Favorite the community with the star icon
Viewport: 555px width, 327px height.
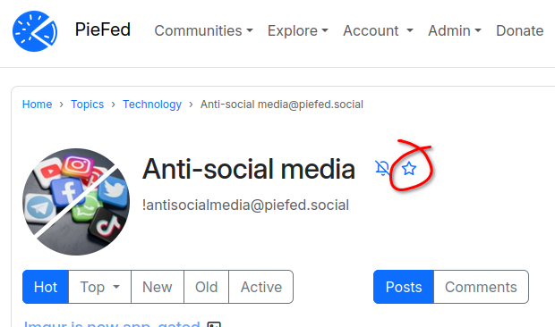pos(409,169)
